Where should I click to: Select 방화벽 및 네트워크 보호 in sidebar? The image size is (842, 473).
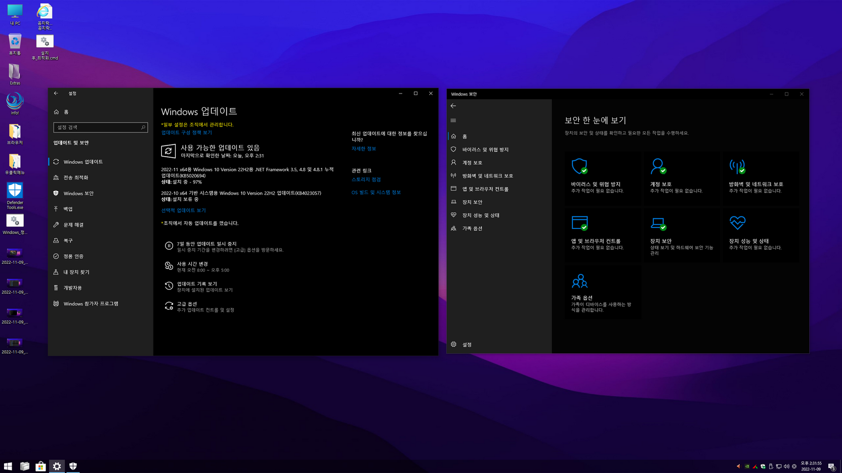(x=499, y=176)
